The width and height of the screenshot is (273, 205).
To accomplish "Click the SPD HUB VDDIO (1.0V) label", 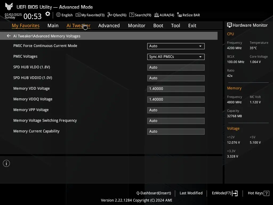I will (x=33, y=78).
